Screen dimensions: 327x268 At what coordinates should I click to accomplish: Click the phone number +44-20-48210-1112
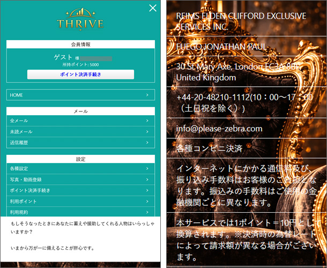coord(213,98)
